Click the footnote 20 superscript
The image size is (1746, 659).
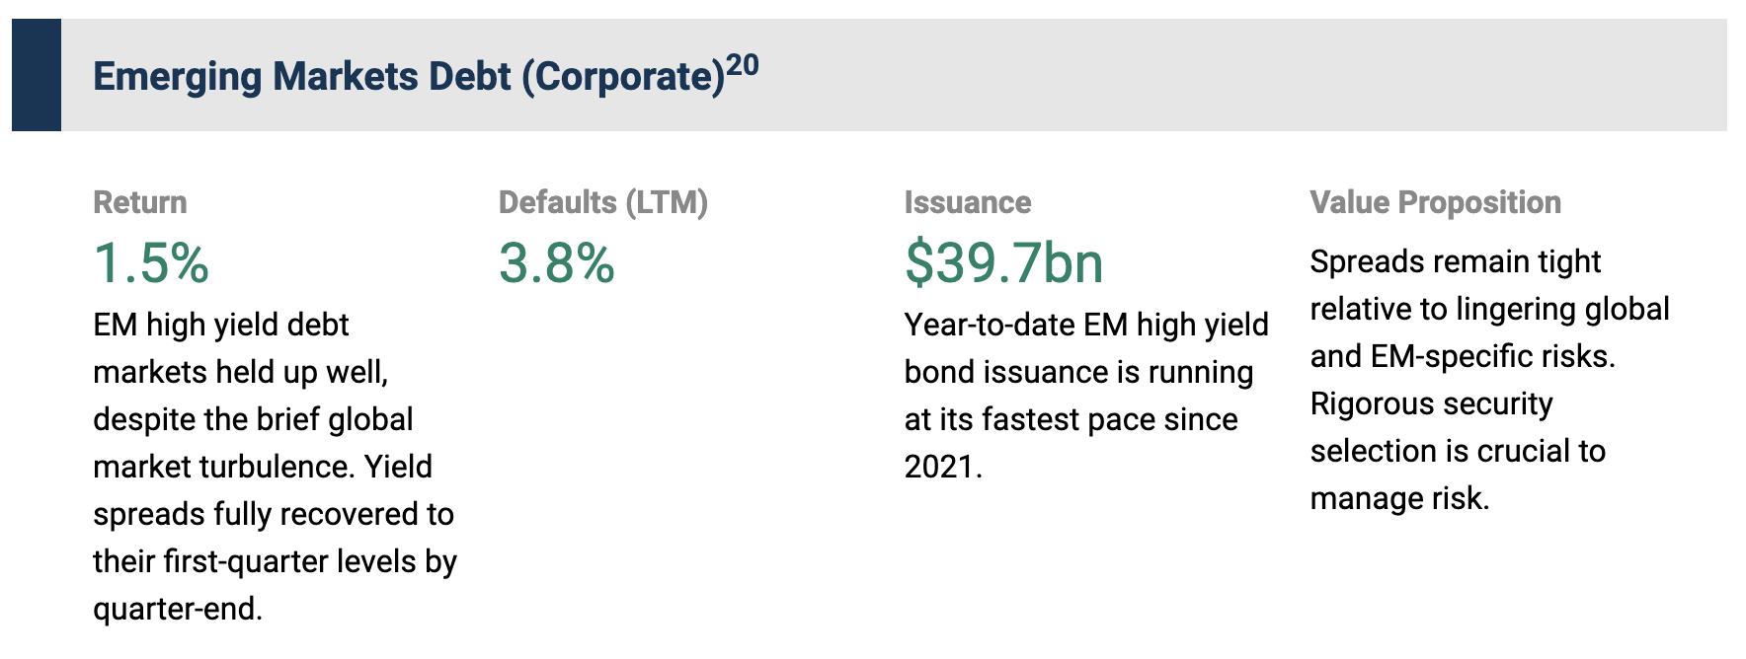click(743, 65)
